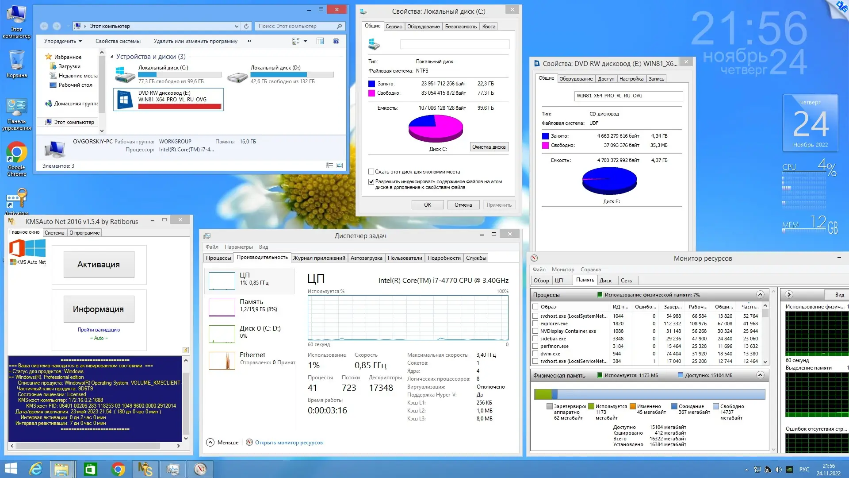Toggle the Explorer preview pane icon
The image size is (849, 478).
click(320, 41)
